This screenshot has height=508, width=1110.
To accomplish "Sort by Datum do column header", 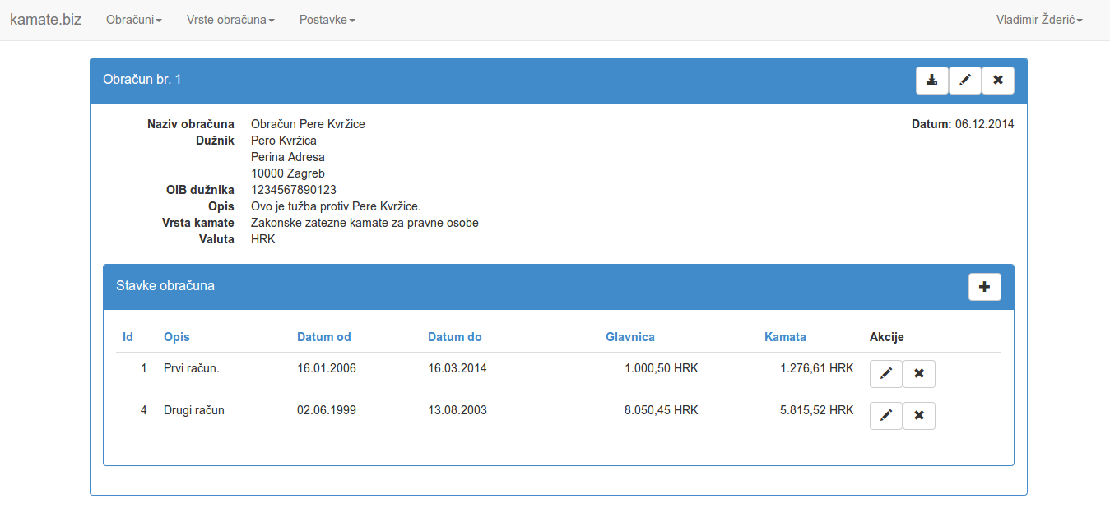I will (455, 337).
